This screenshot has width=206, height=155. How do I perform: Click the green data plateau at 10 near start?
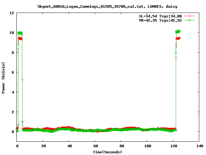pyautogui.click(x=20, y=33)
